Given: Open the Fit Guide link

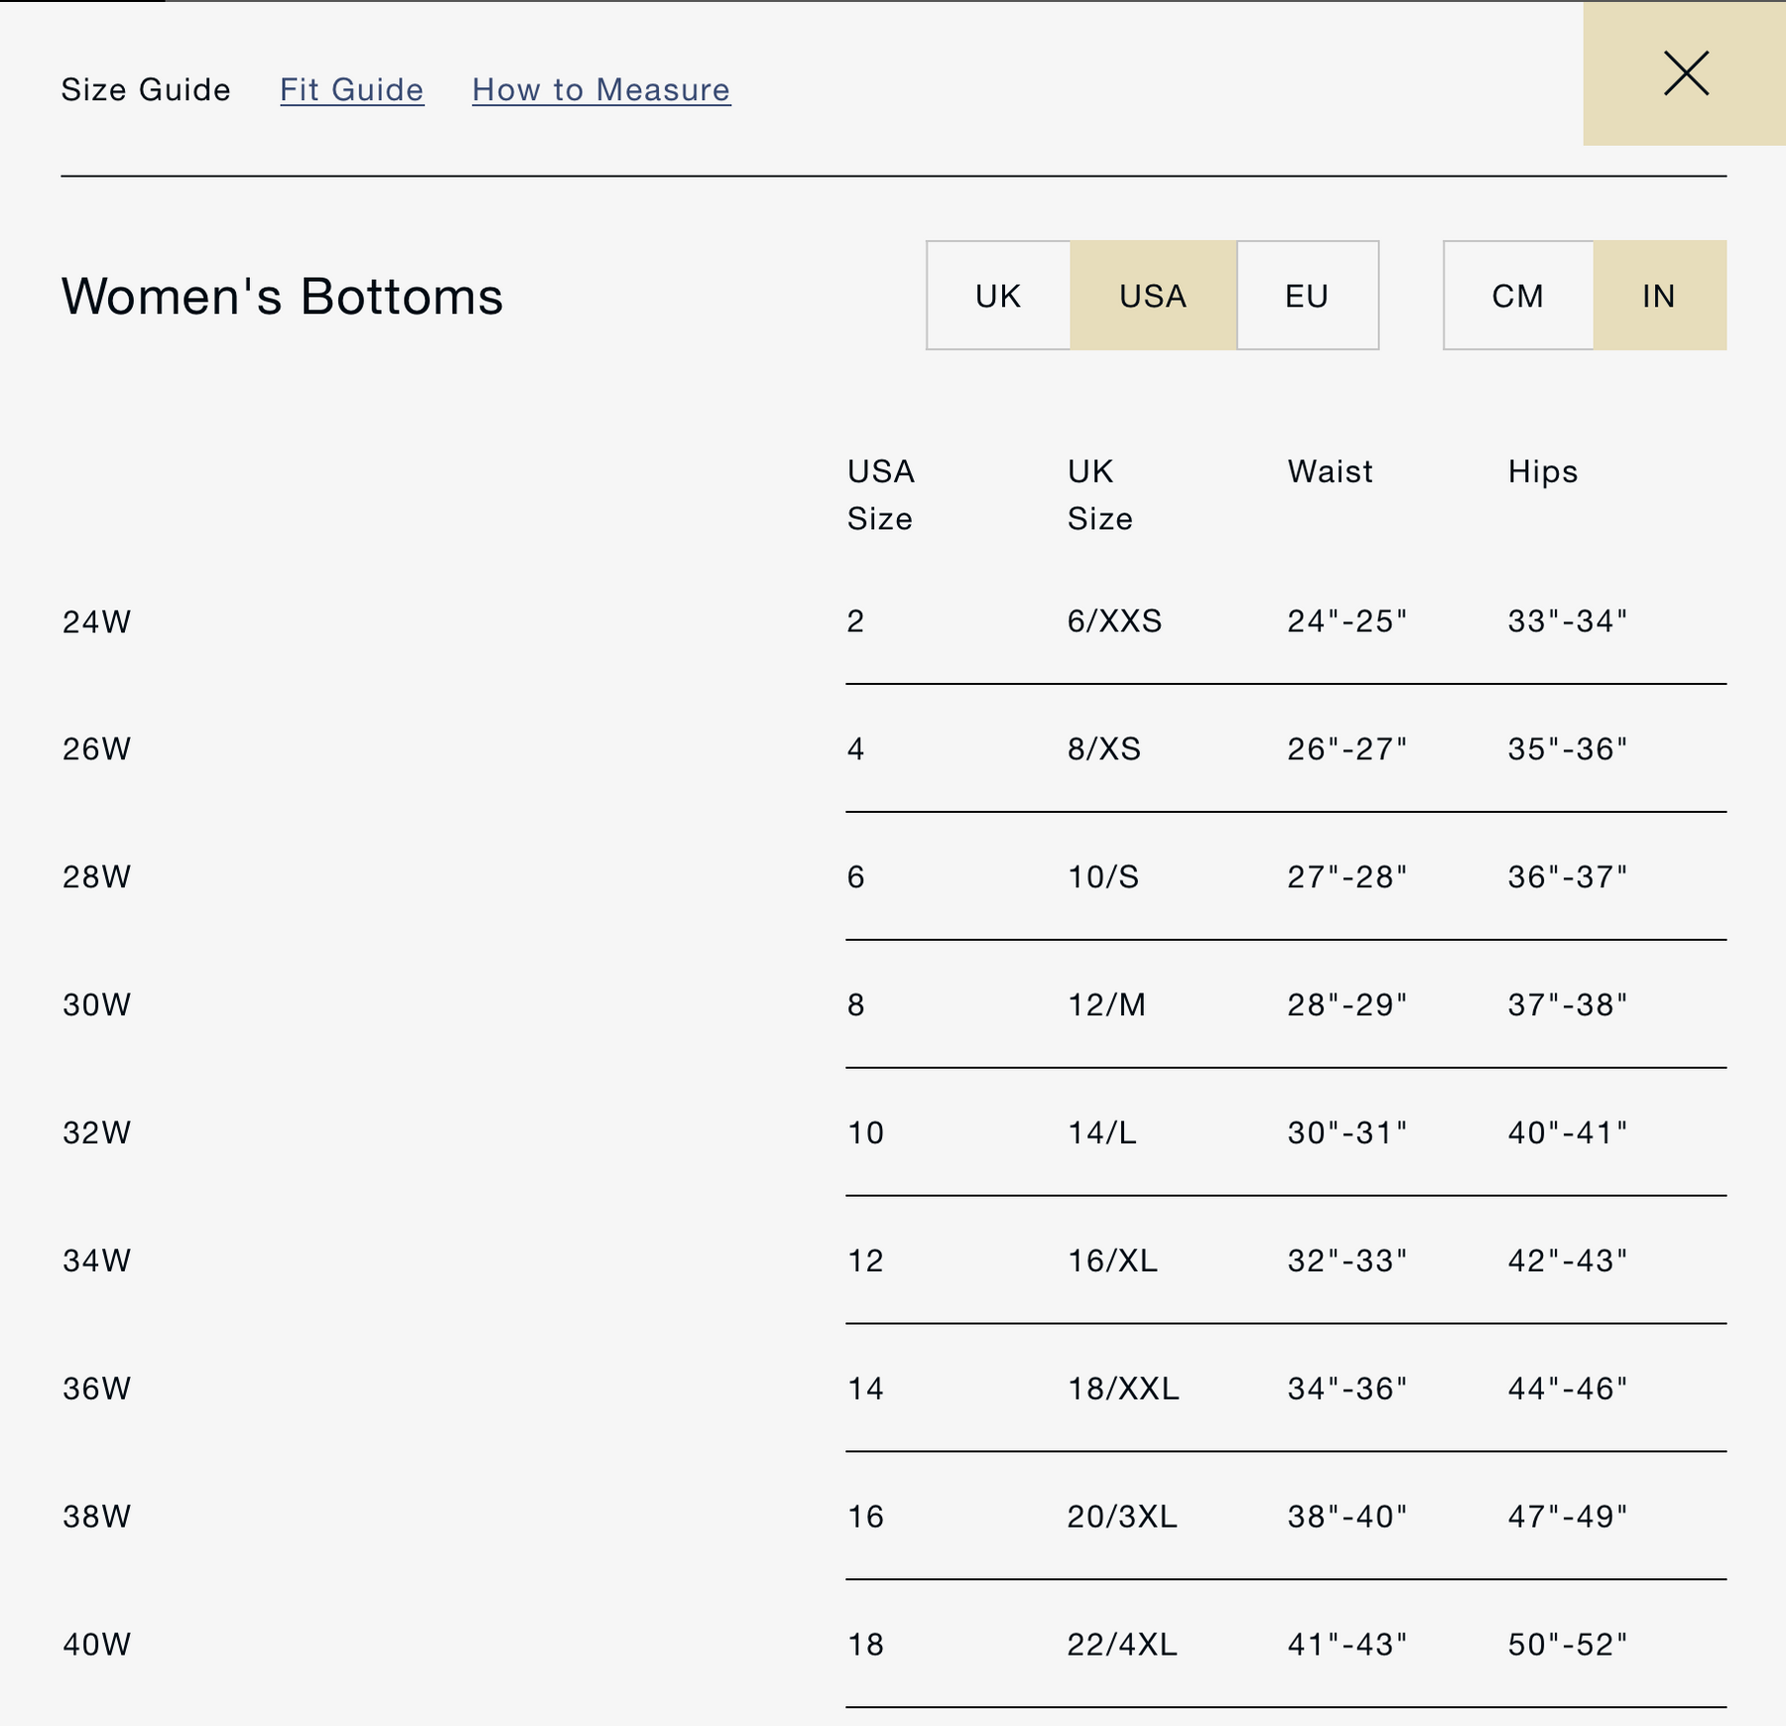Looking at the screenshot, I should [x=351, y=89].
